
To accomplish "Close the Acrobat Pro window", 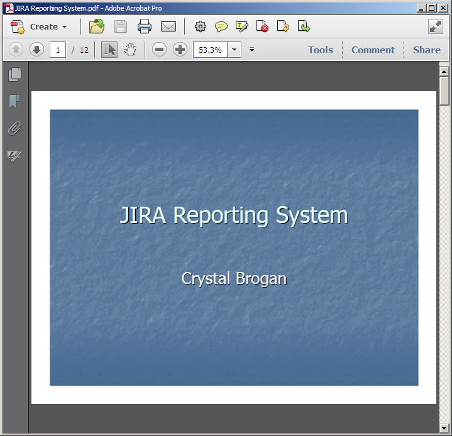I will click(443, 8).
